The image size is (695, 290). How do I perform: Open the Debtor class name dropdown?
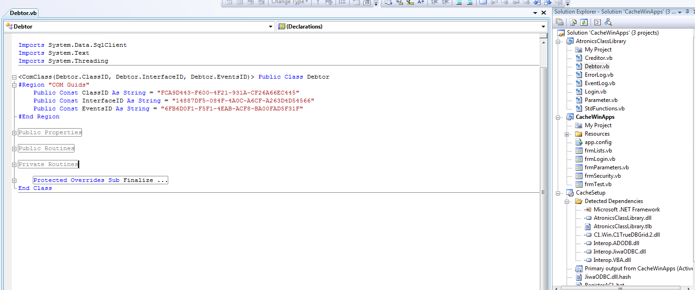pyautogui.click(x=270, y=27)
